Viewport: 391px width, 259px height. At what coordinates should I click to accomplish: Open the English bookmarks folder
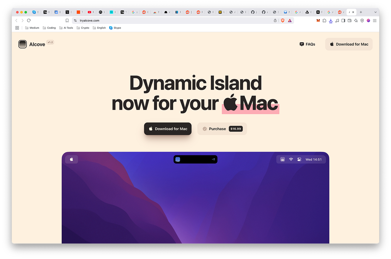pos(99,28)
